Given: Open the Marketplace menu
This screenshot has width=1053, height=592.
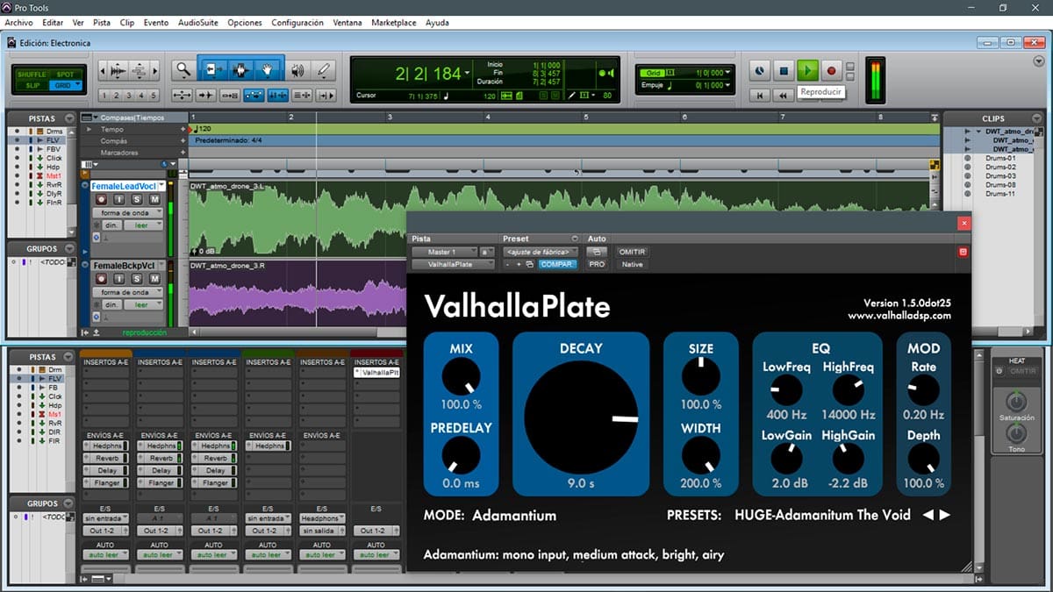Looking at the screenshot, I should click(x=393, y=22).
